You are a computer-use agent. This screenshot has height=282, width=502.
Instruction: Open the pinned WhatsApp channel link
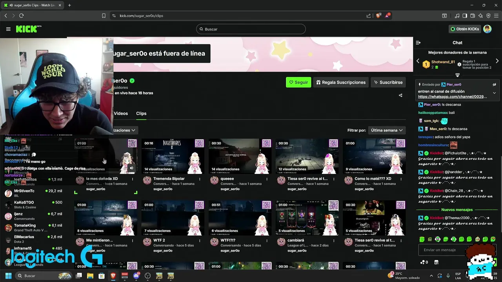[452, 96]
